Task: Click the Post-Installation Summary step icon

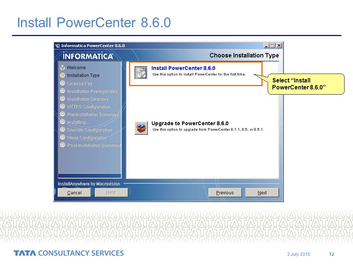Action: pyautogui.click(x=63, y=145)
